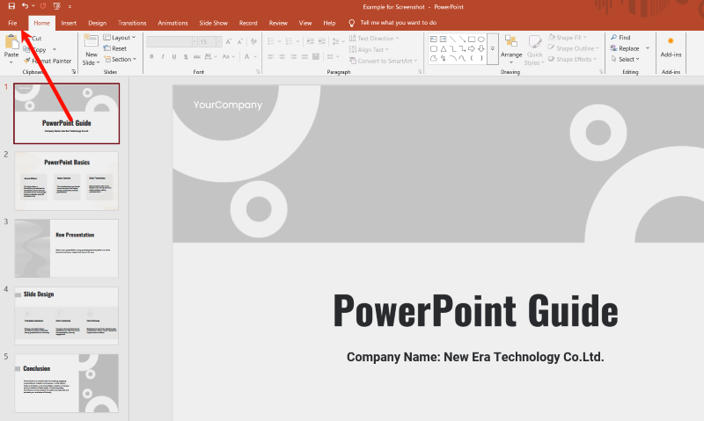Undo the last action
The image size is (704, 421).
pos(26,6)
